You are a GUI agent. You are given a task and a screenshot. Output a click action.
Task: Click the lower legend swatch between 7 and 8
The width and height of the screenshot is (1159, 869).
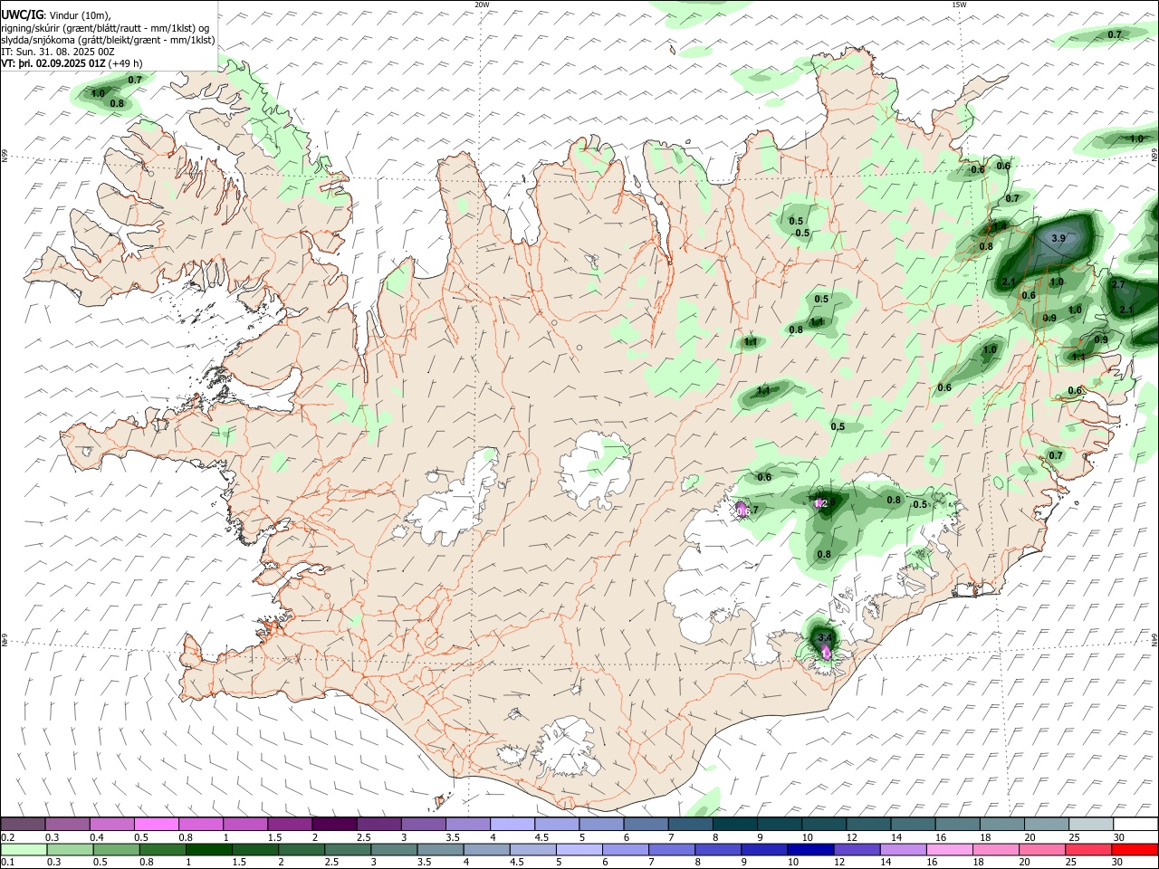tap(671, 849)
